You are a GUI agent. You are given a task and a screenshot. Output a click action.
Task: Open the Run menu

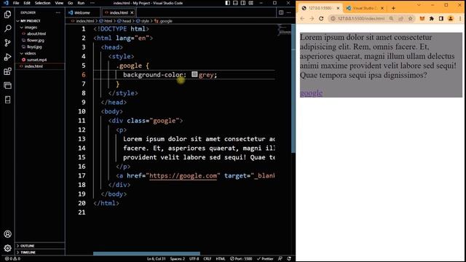[x=81, y=3]
